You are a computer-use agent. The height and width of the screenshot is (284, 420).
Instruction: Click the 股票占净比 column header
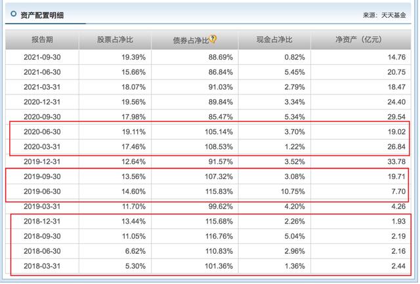coord(115,39)
